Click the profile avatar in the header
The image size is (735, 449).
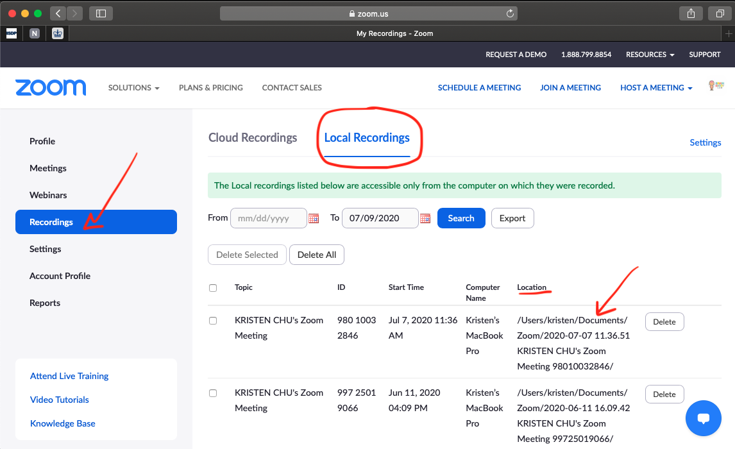[716, 85]
